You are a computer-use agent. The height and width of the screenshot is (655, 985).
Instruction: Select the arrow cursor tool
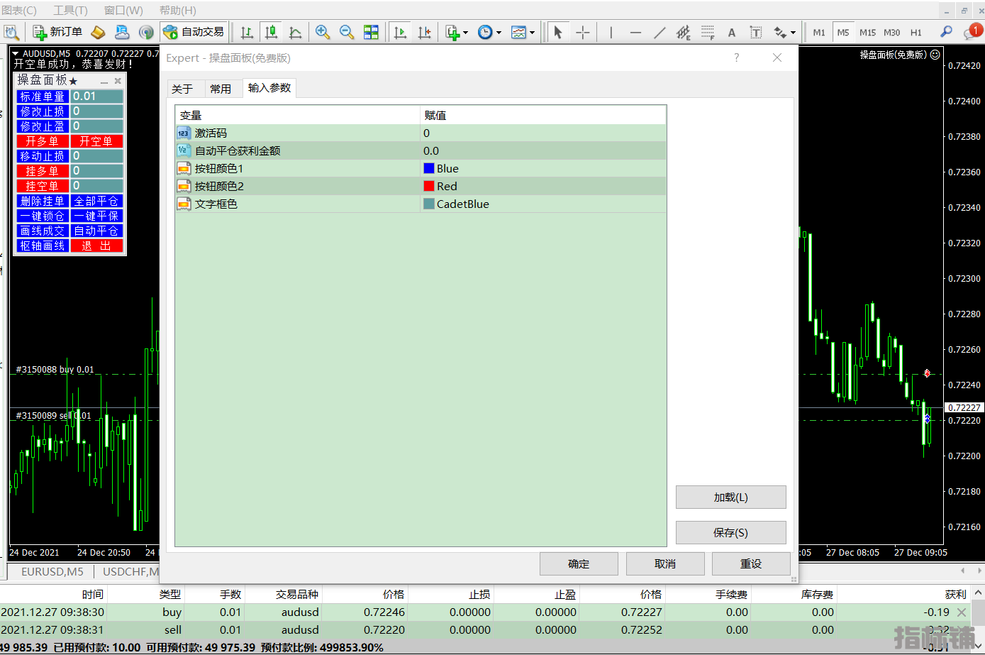point(558,32)
